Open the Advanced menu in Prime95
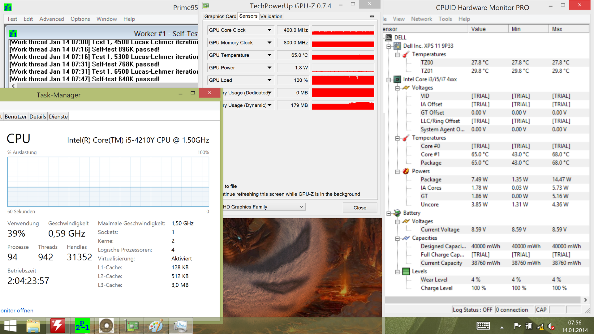This screenshot has width=594, height=334. pos(51,19)
